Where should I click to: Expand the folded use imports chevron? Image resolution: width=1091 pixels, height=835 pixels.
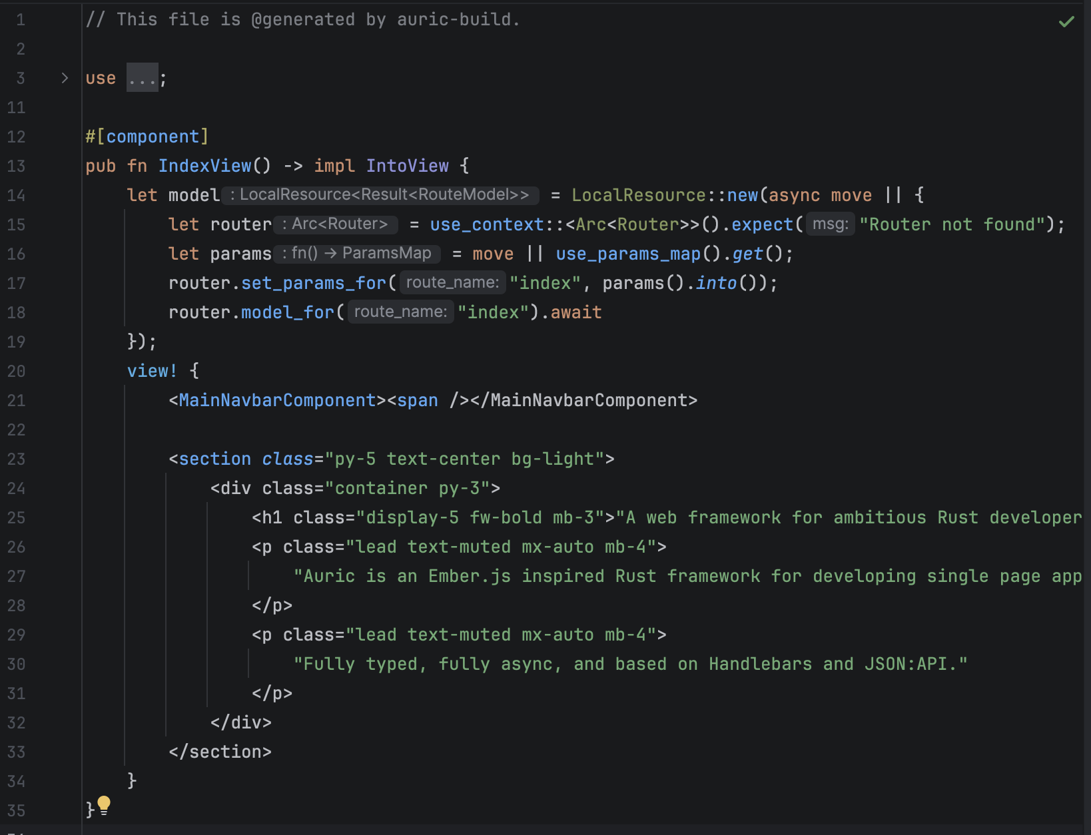pos(65,78)
